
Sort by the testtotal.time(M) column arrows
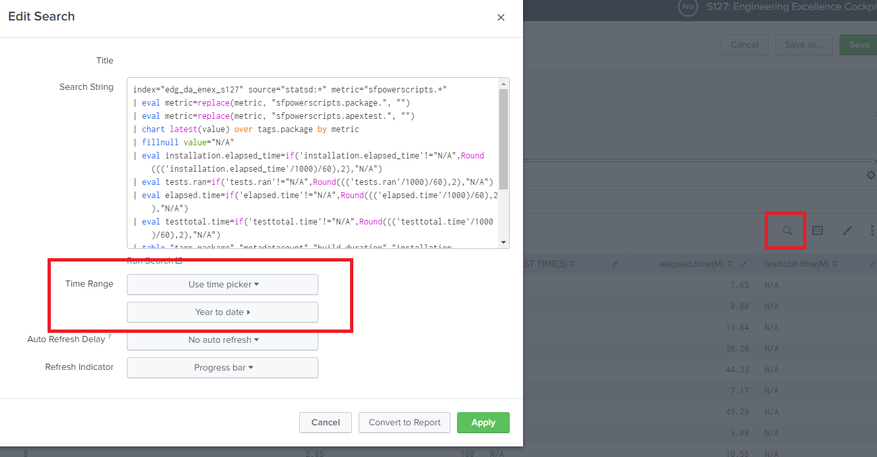click(x=834, y=264)
